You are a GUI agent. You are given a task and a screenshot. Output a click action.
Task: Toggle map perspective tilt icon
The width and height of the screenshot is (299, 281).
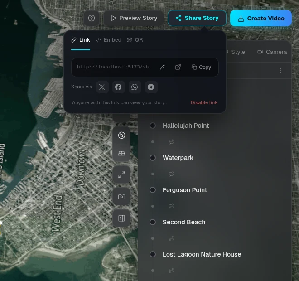(x=122, y=153)
